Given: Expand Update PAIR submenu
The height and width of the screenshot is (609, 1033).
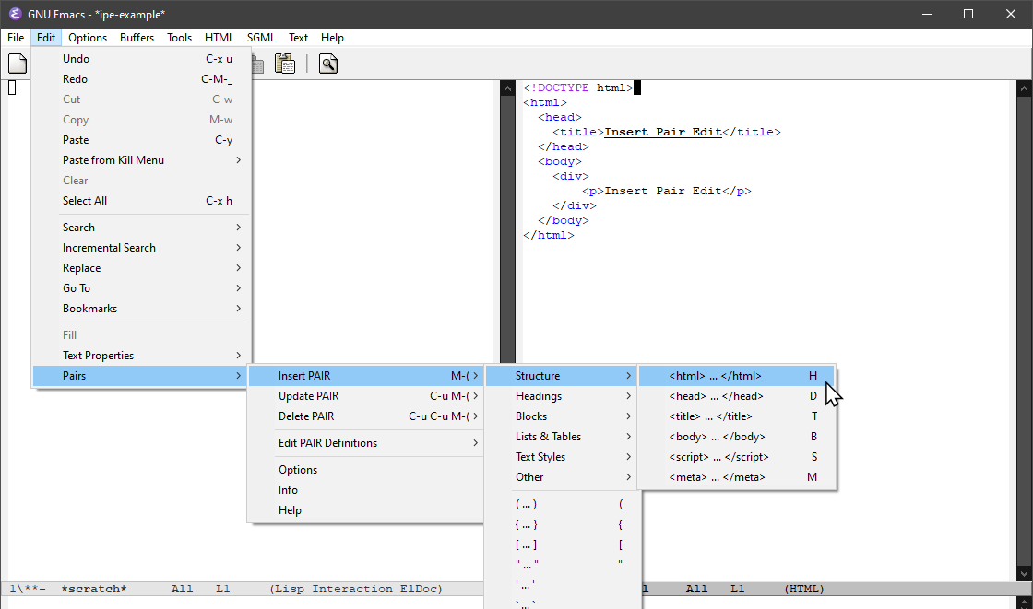Looking at the screenshot, I should tap(365, 395).
